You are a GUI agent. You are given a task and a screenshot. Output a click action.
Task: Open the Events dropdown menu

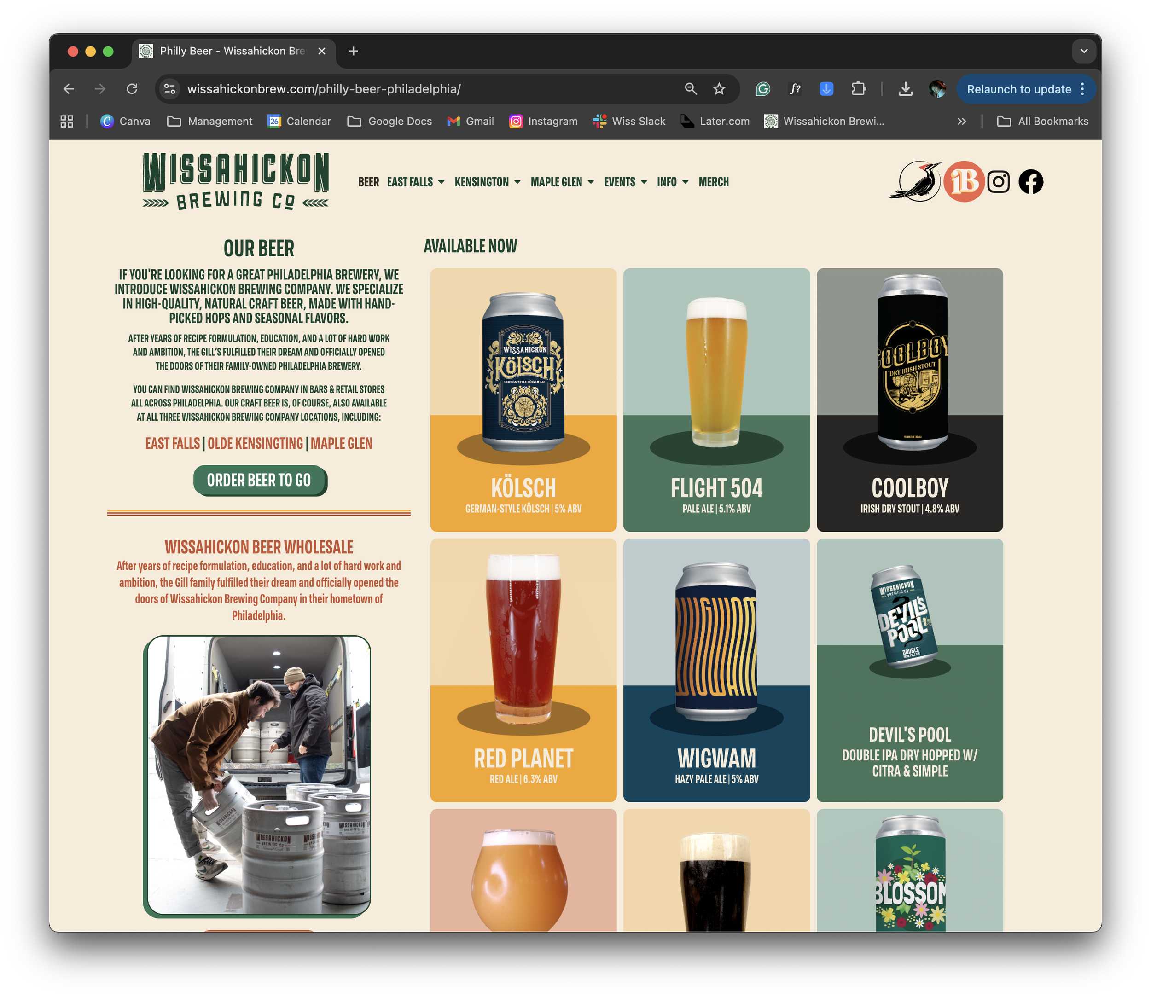tap(625, 182)
